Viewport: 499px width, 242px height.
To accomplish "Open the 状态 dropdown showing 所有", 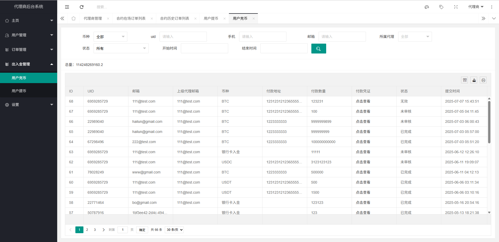I will pyautogui.click(x=121, y=49).
